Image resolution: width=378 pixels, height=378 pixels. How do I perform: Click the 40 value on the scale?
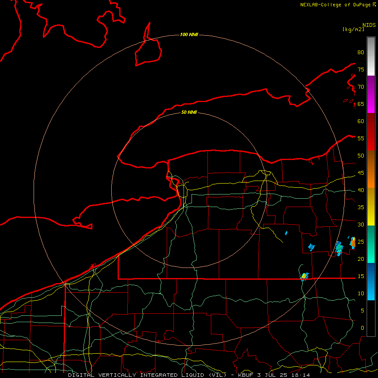[x=361, y=190]
